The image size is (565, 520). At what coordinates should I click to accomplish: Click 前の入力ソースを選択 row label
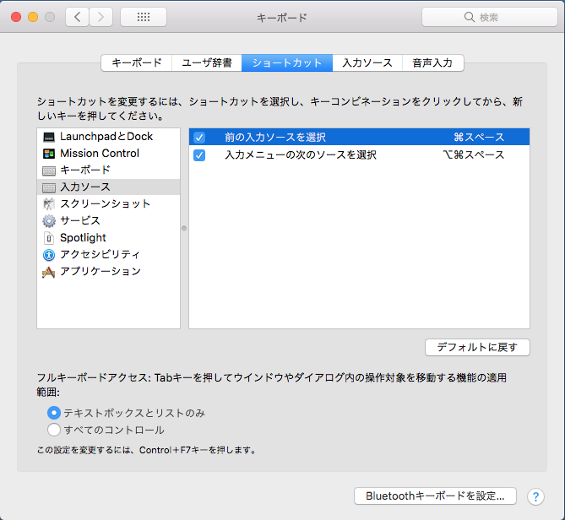[275, 138]
